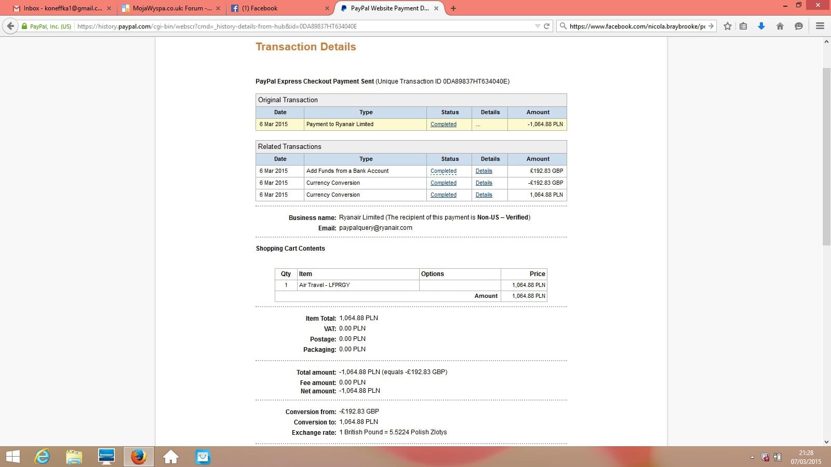Click the Firefox home icon in toolbar
This screenshot has width=831, height=467.
tap(780, 26)
